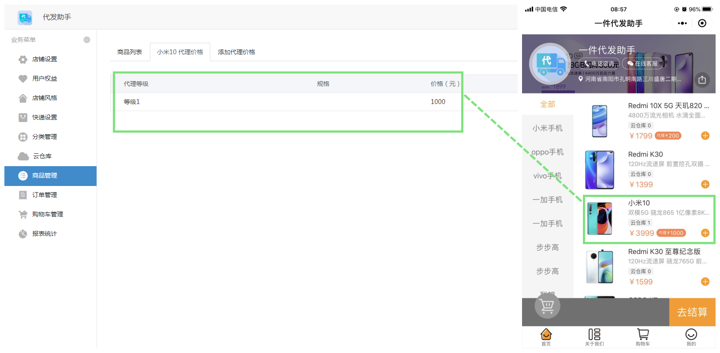Add Redmi K30 ¥1399 to cart plus icon

pyautogui.click(x=705, y=184)
